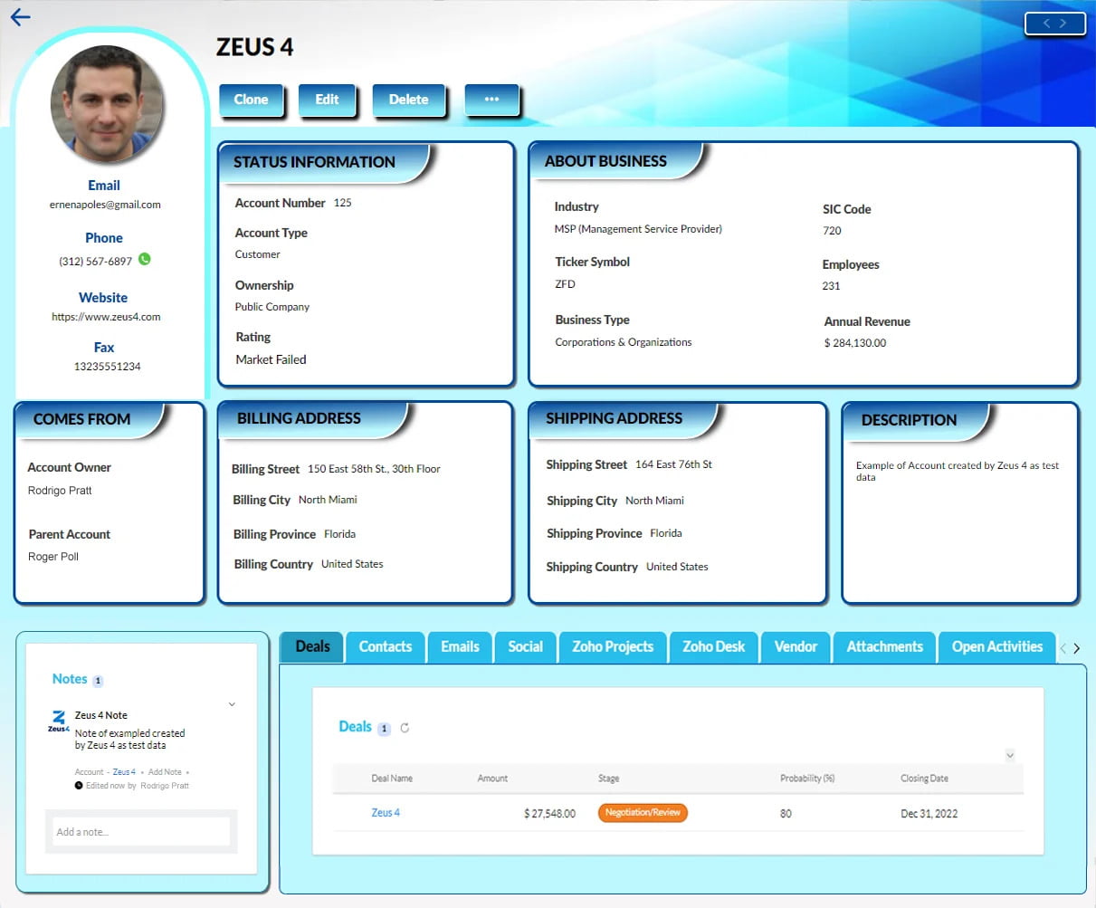The height and width of the screenshot is (908, 1096).
Task: Click the Edit button
Action: 327,100
